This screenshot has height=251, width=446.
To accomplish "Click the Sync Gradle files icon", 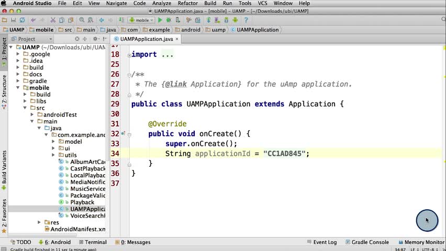I will [x=208, y=20].
